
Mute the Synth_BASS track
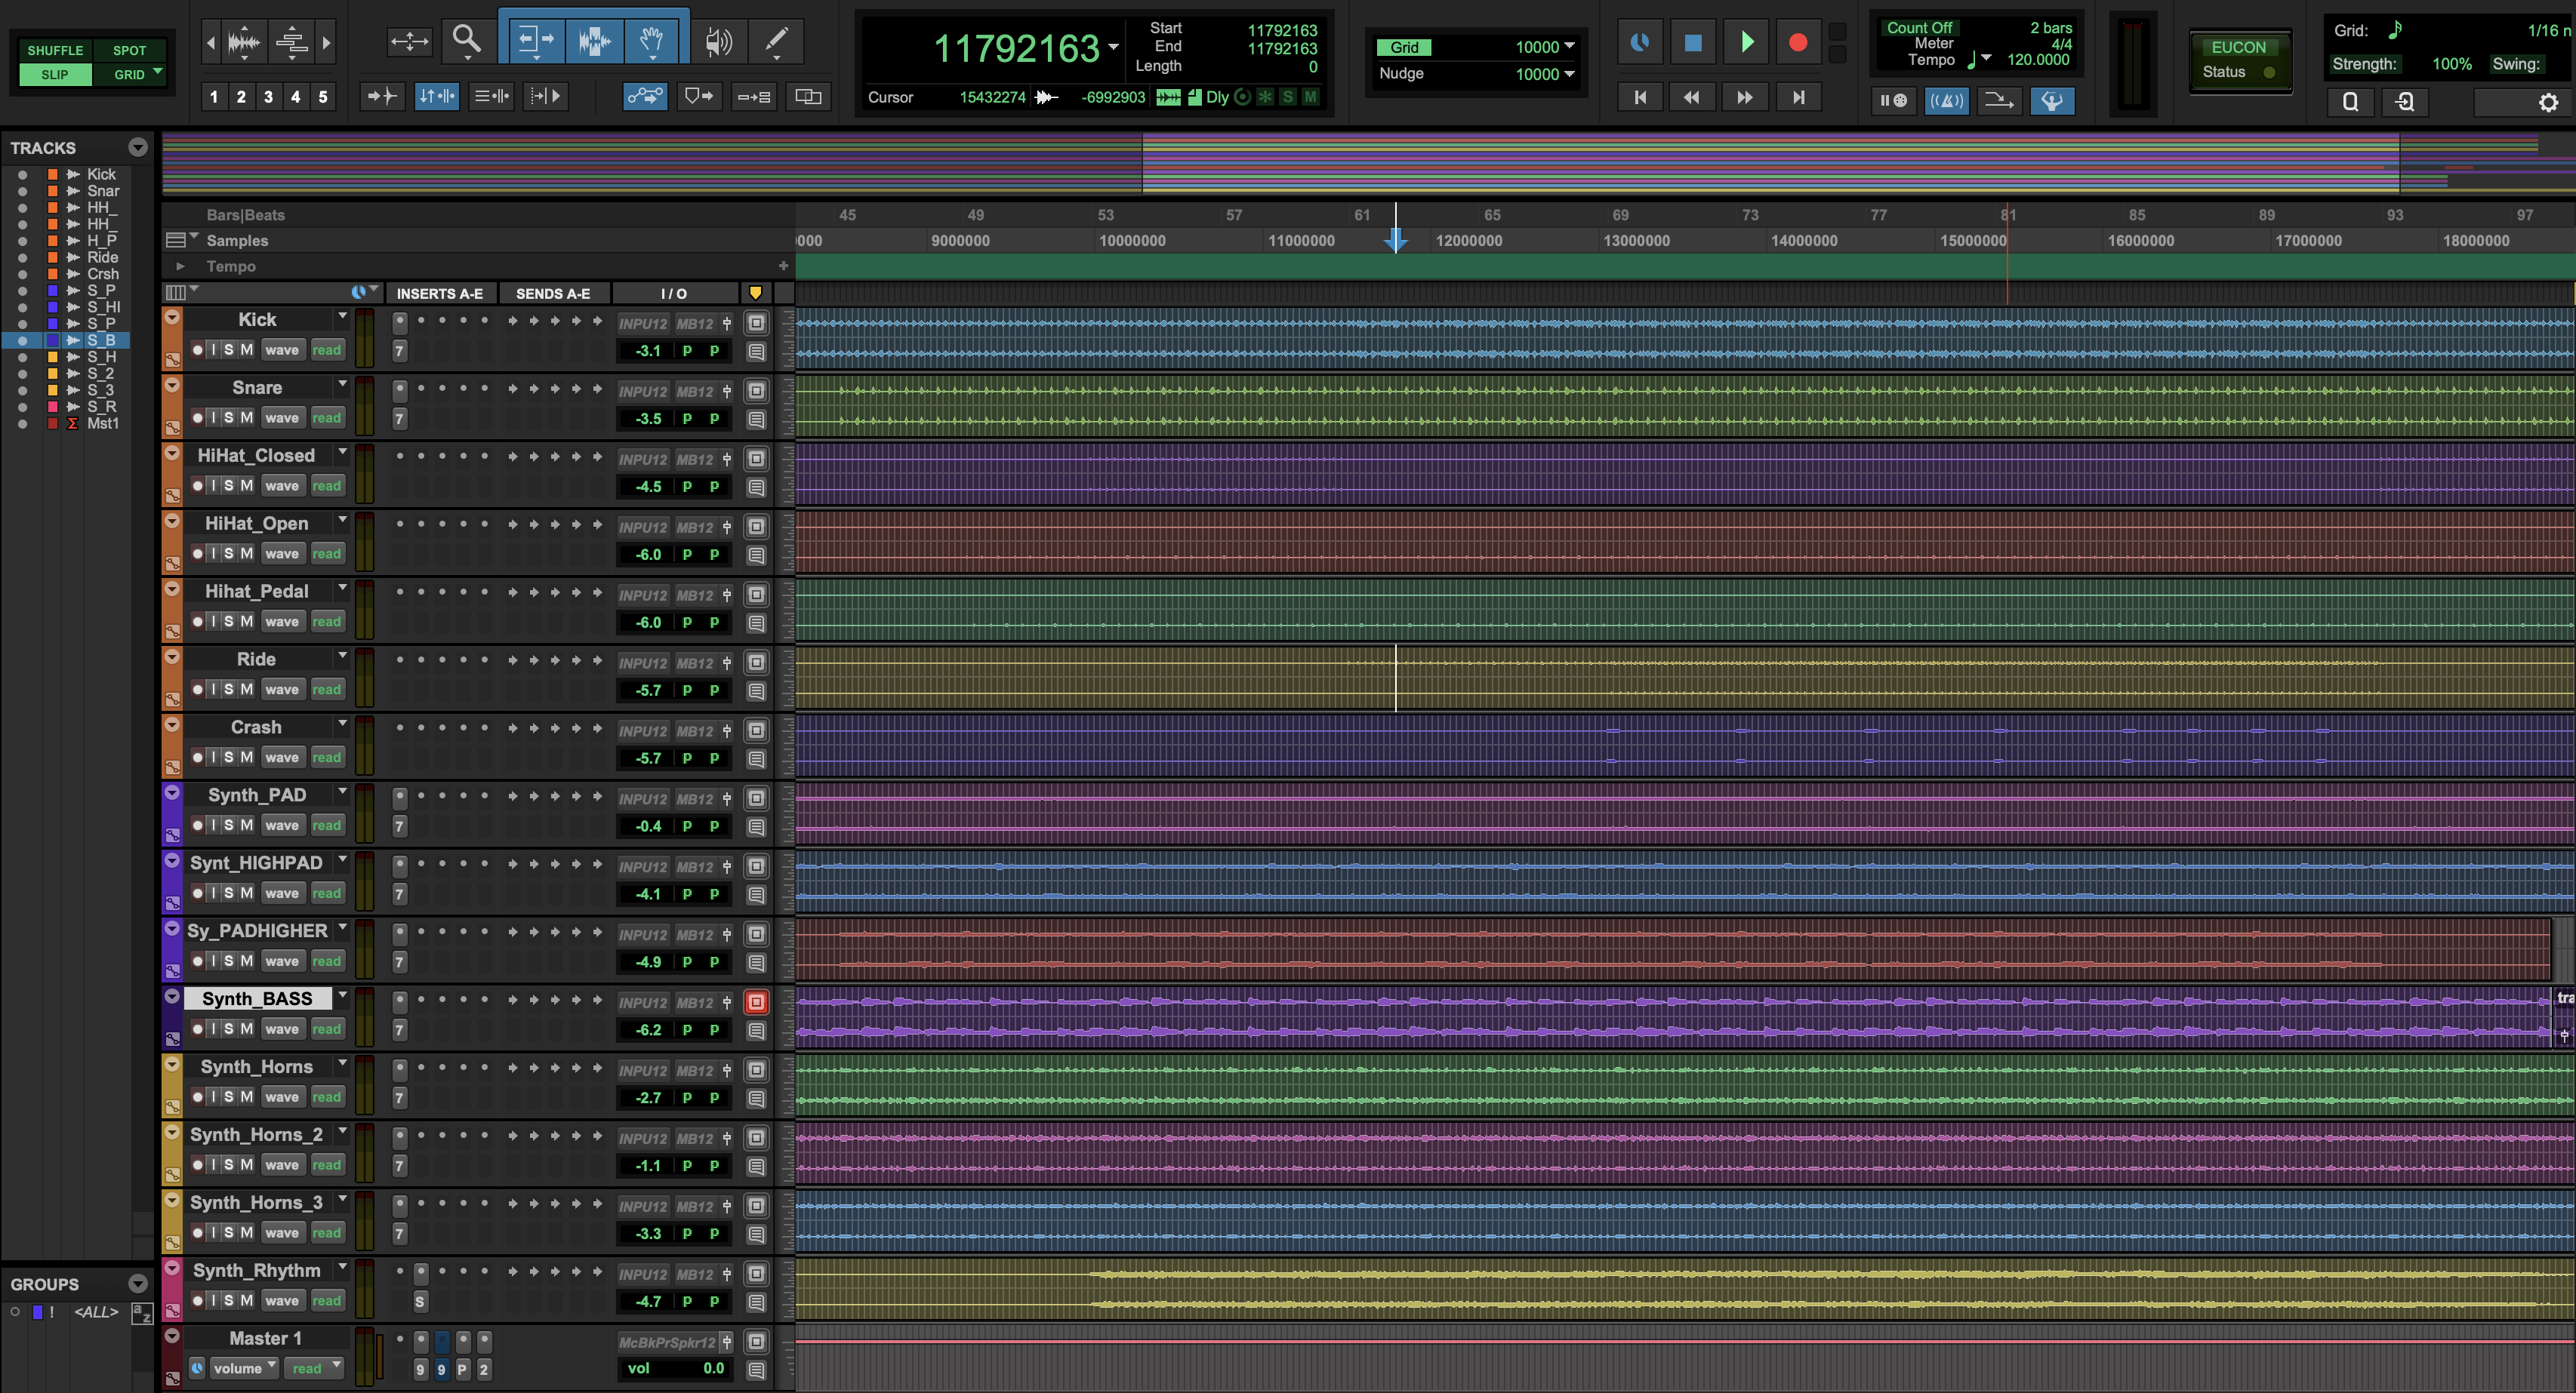246,1029
